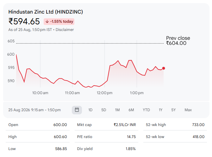The width and height of the screenshot is (212, 157).
Task: Switch chart to 5D range
Action: 104,110
